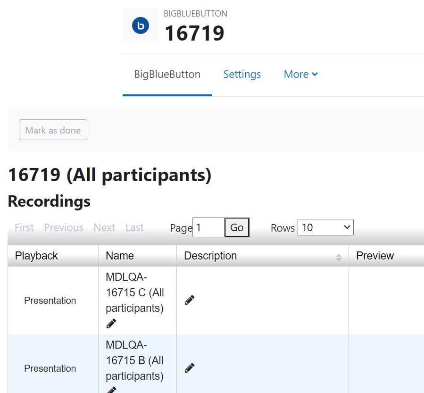Click the BigBlueButton activity logo icon

click(x=141, y=25)
